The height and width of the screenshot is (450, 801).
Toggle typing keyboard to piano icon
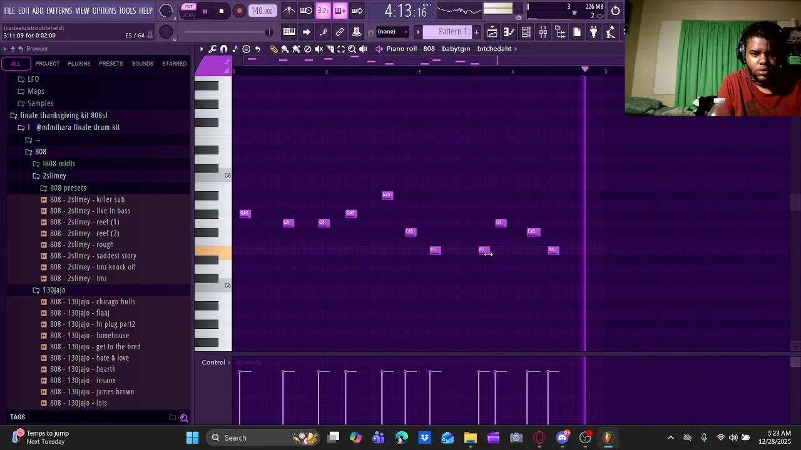pos(289,32)
